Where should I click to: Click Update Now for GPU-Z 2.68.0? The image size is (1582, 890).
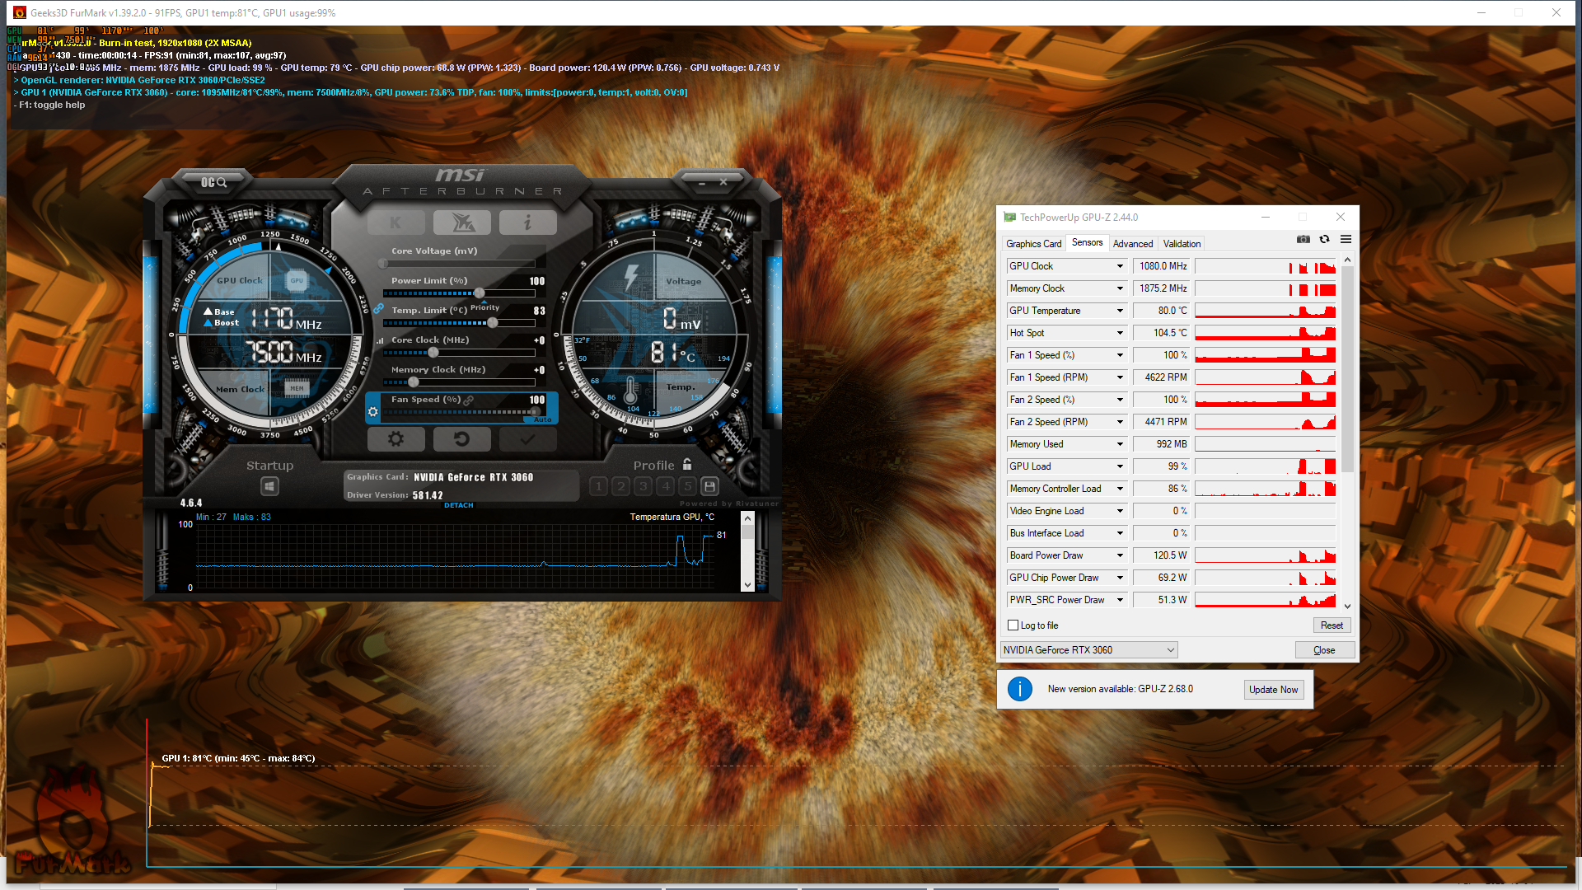coord(1273,690)
